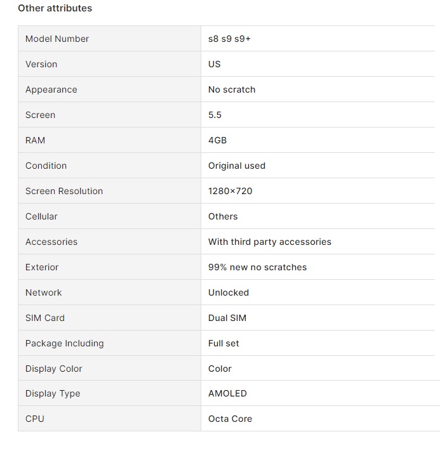Click the Dual SIM value

point(227,318)
